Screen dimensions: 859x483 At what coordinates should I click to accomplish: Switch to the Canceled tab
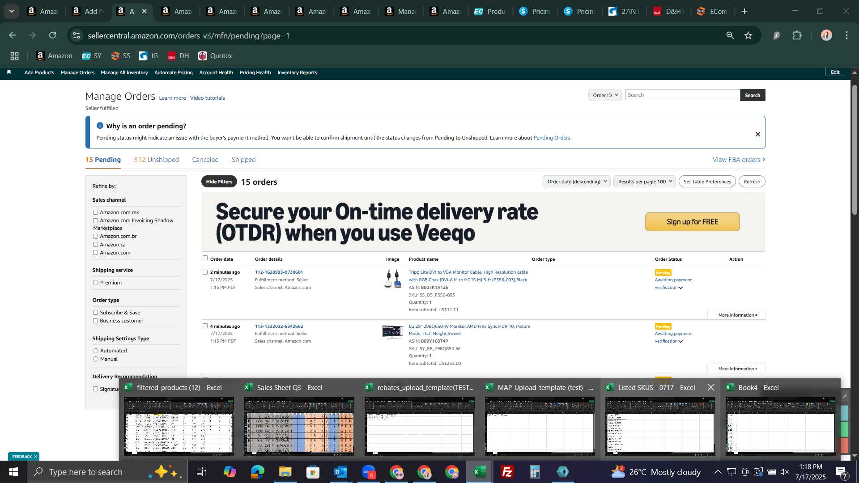pyautogui.click(x=205, y=160)
